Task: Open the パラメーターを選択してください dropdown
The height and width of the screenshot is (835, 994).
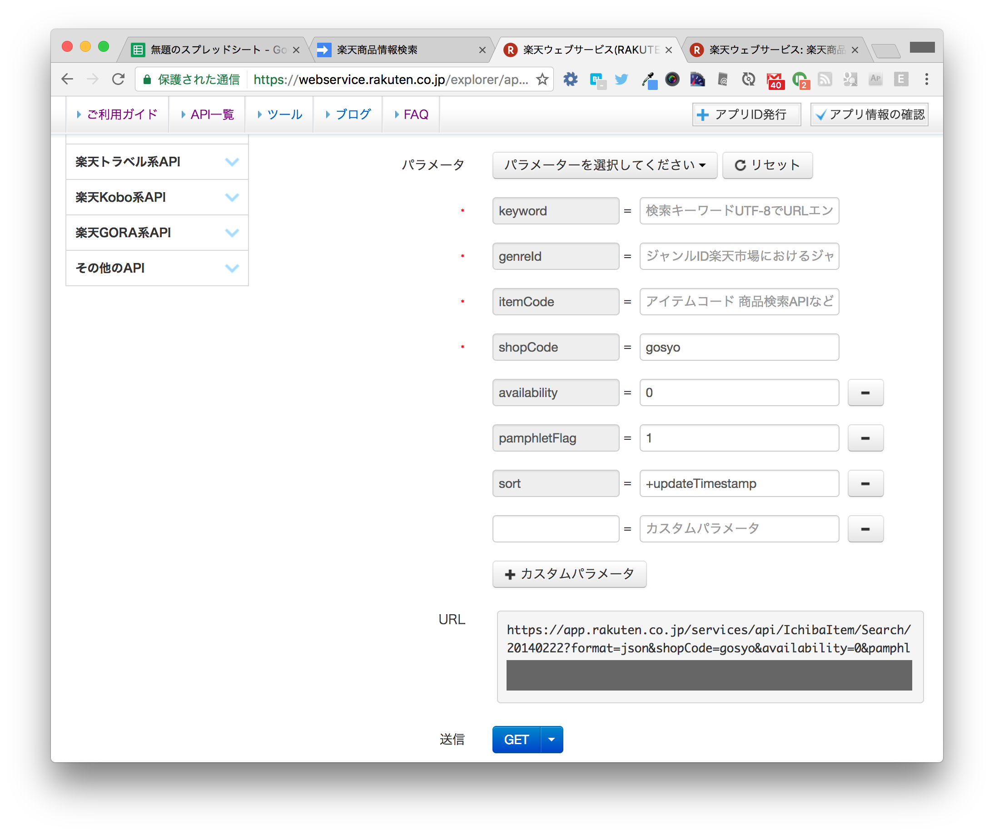Action: (605, 165)
